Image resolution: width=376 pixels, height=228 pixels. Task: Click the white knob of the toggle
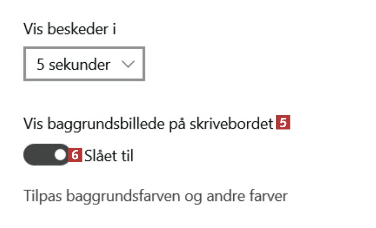click(60, 155)
